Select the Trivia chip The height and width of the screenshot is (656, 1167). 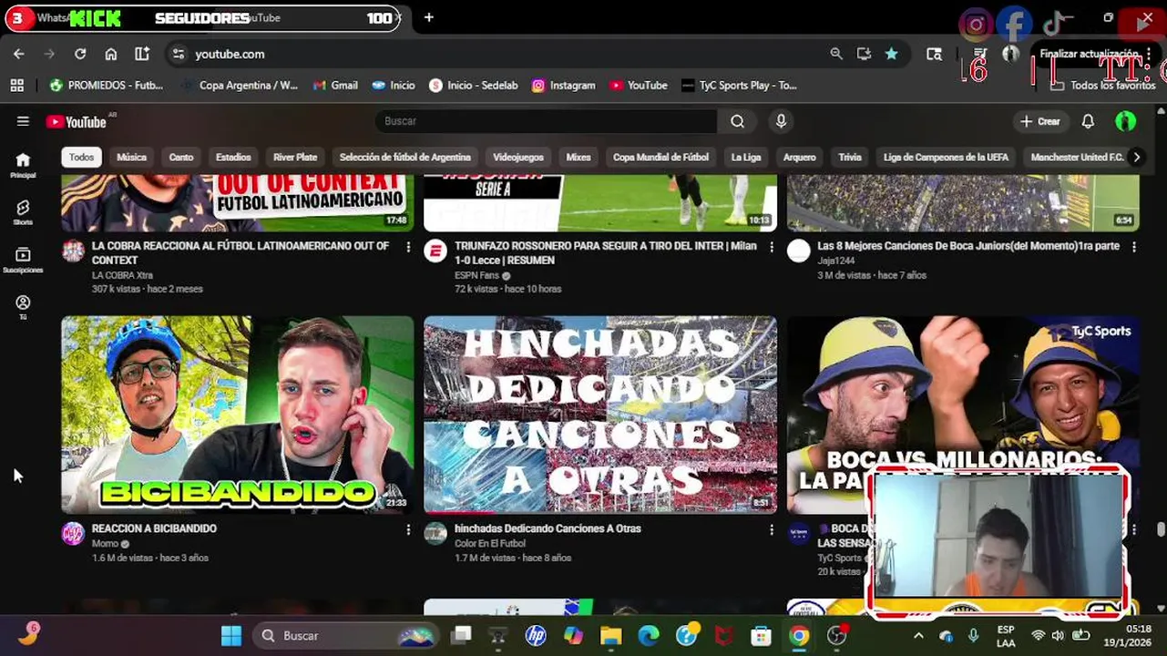click(x=850, y=157)
